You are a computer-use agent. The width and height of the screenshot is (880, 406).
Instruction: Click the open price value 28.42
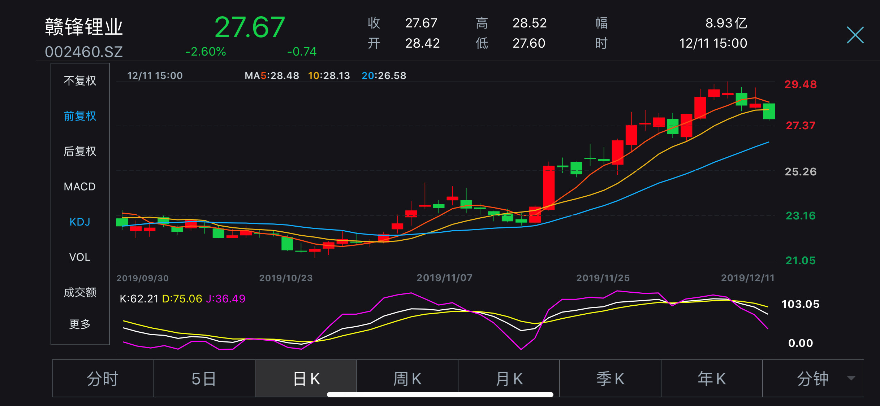[x=422, y=43]
